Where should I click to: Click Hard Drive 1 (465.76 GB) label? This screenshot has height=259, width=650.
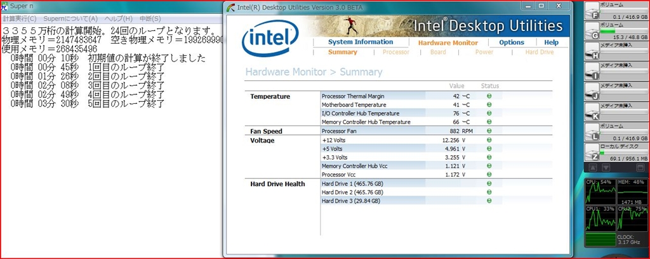pos(352,183)
